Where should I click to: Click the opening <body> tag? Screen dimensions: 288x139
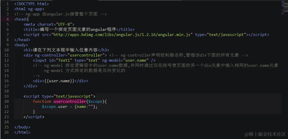(21, 45)
